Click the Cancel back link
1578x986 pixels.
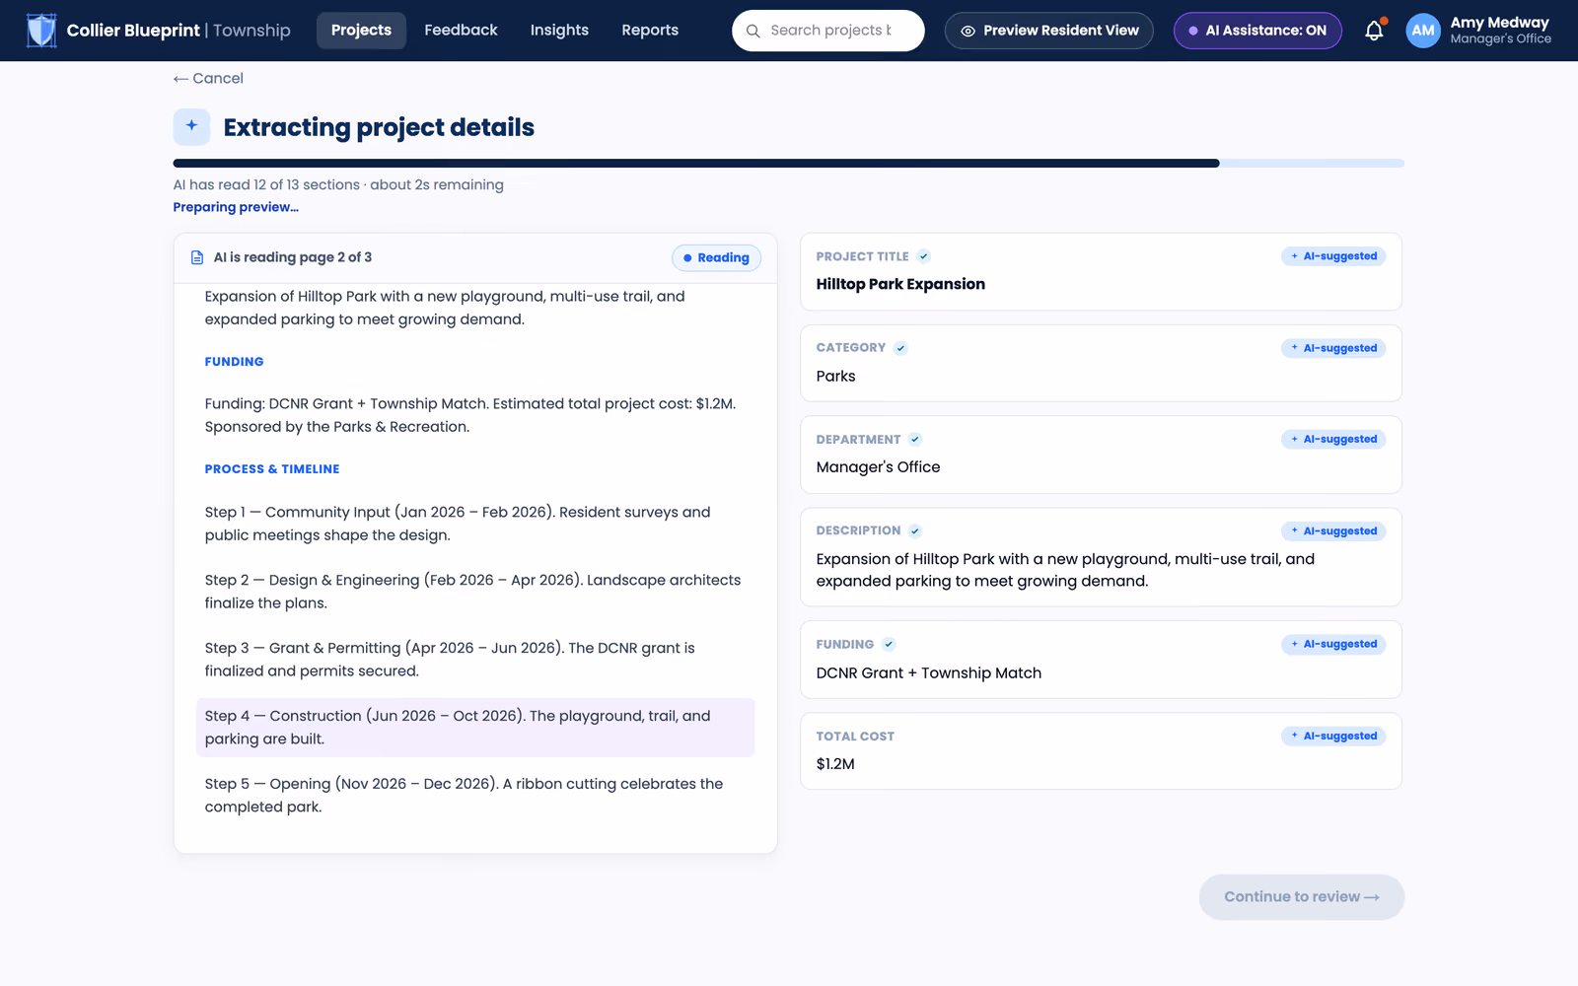point(208,79)
